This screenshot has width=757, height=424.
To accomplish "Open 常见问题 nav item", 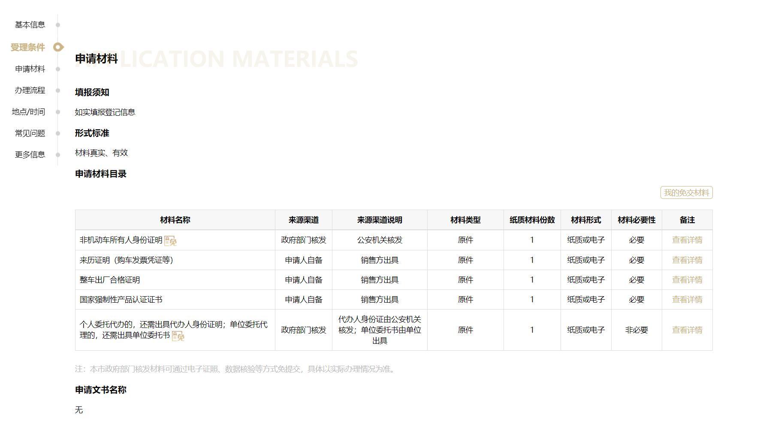I will [x=30, y=133].
